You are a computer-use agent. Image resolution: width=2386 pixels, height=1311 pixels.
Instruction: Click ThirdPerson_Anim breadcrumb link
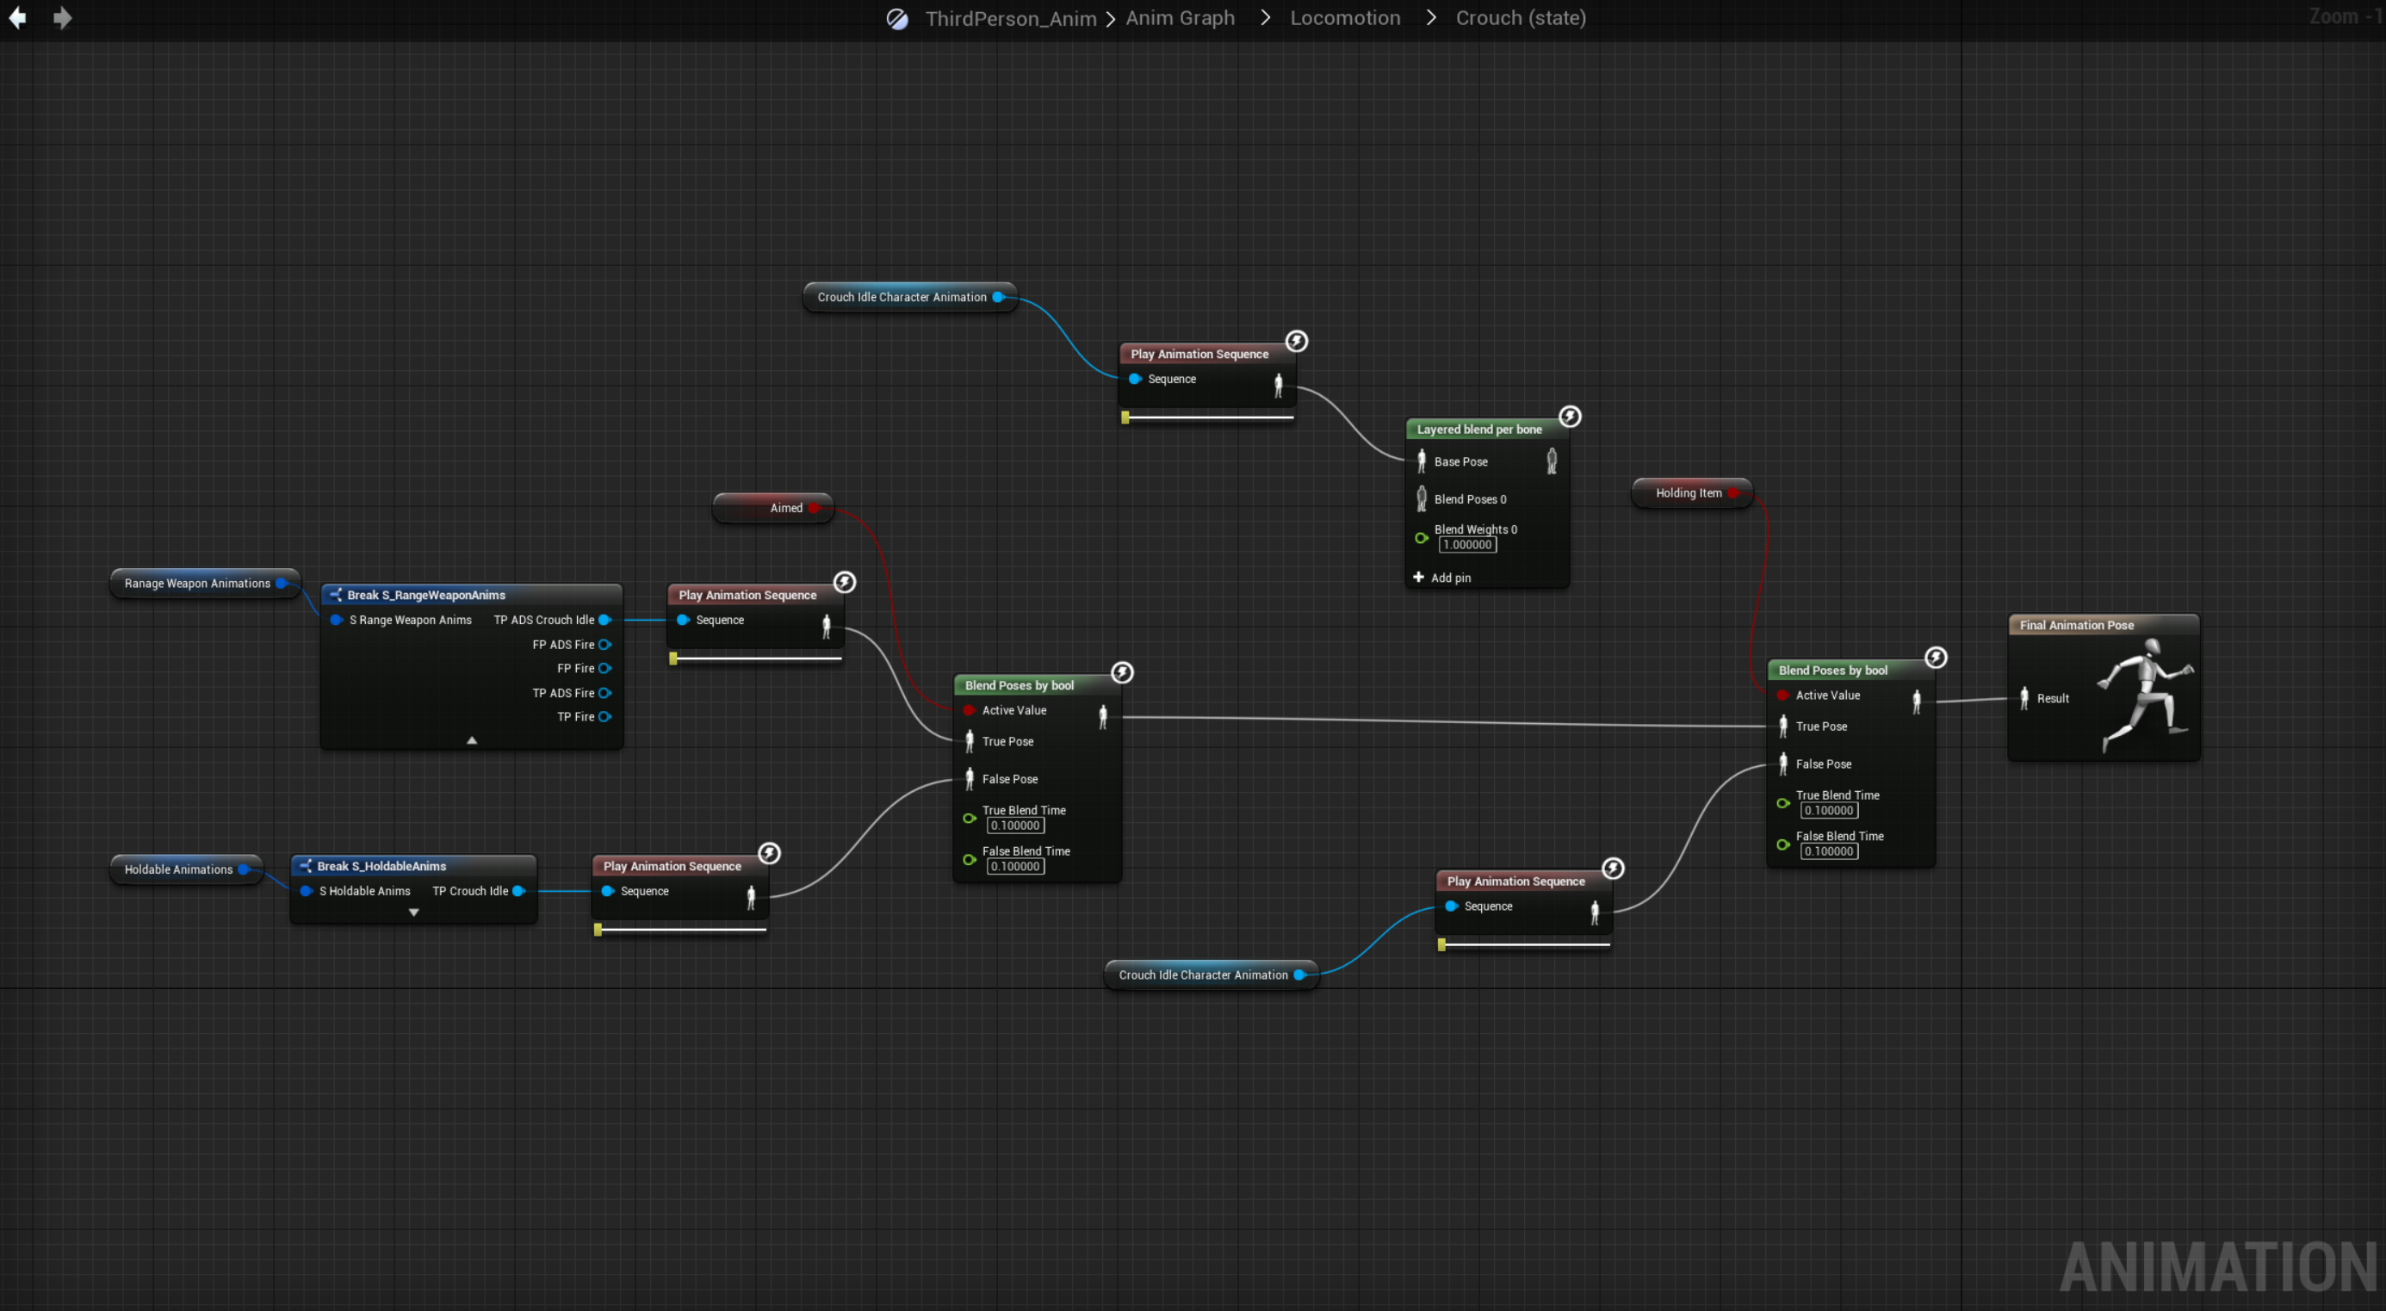(1010, 19)
